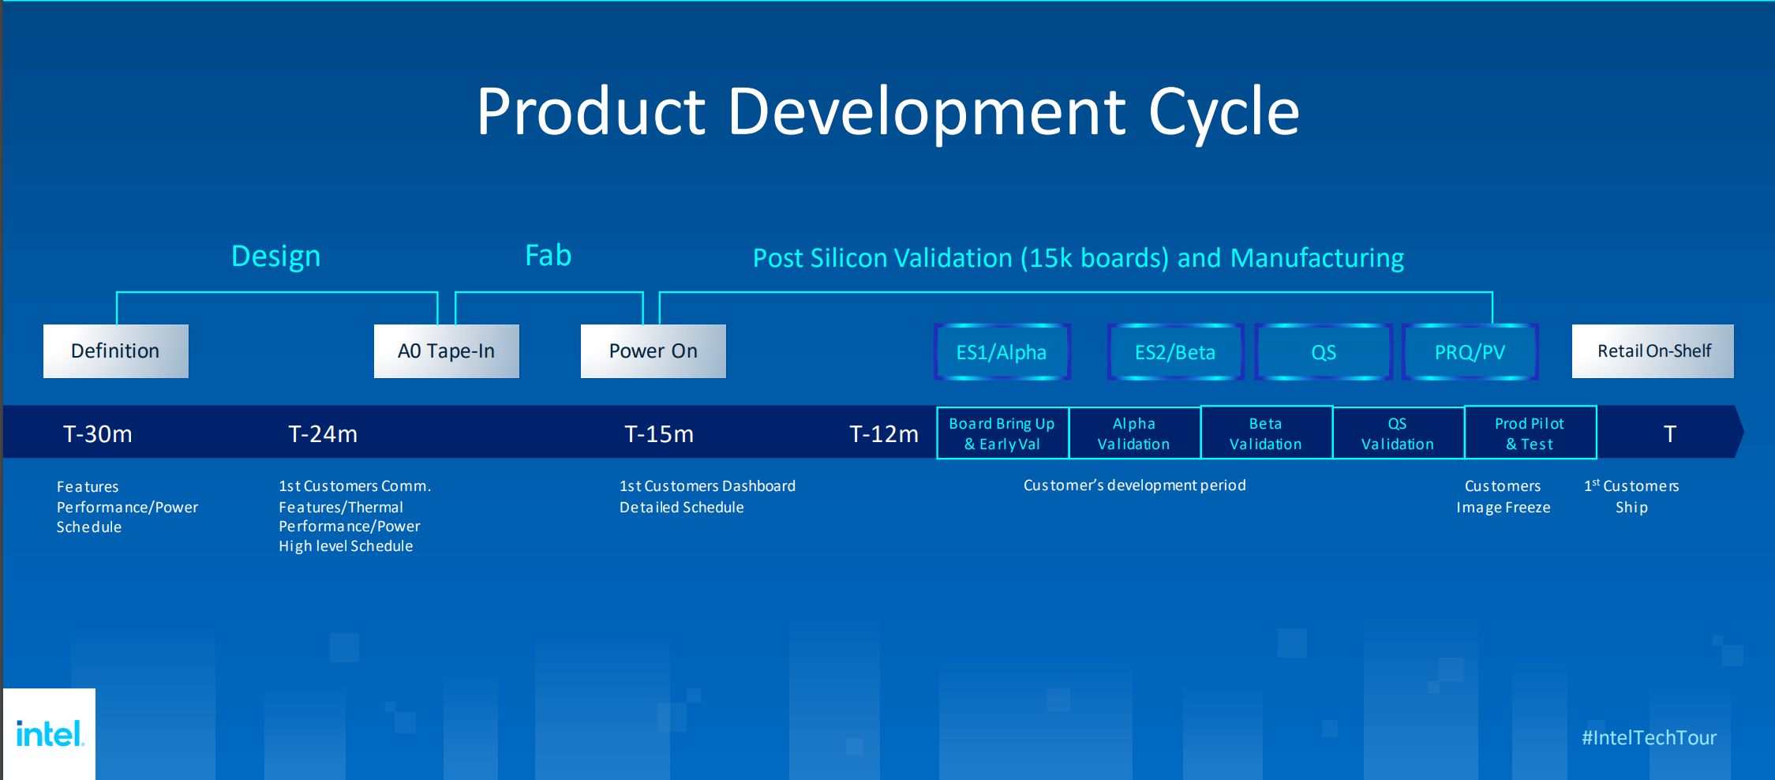Toggle the Beta Validation timeline segment
This screenshot has width=1775, height=780.
click(1265, 432)
